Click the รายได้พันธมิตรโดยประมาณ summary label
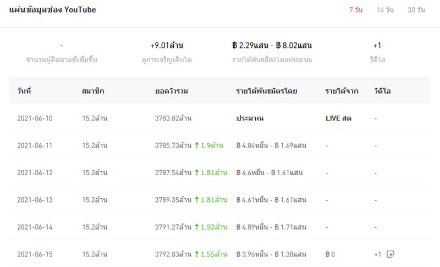 click(272, 60)
